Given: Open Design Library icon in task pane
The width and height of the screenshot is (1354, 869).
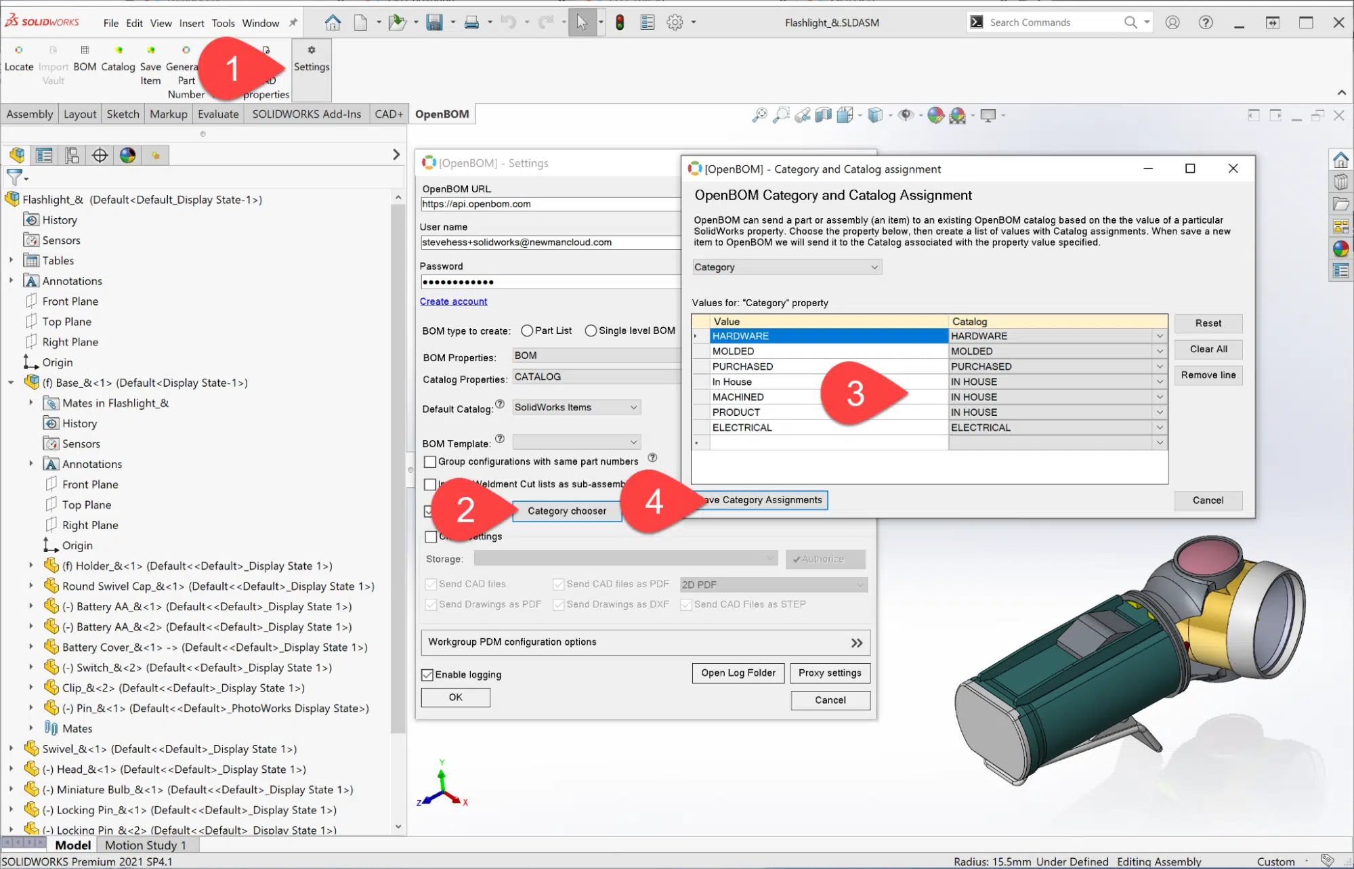Looking at the screenshot, I should [x=1340, y=182].
